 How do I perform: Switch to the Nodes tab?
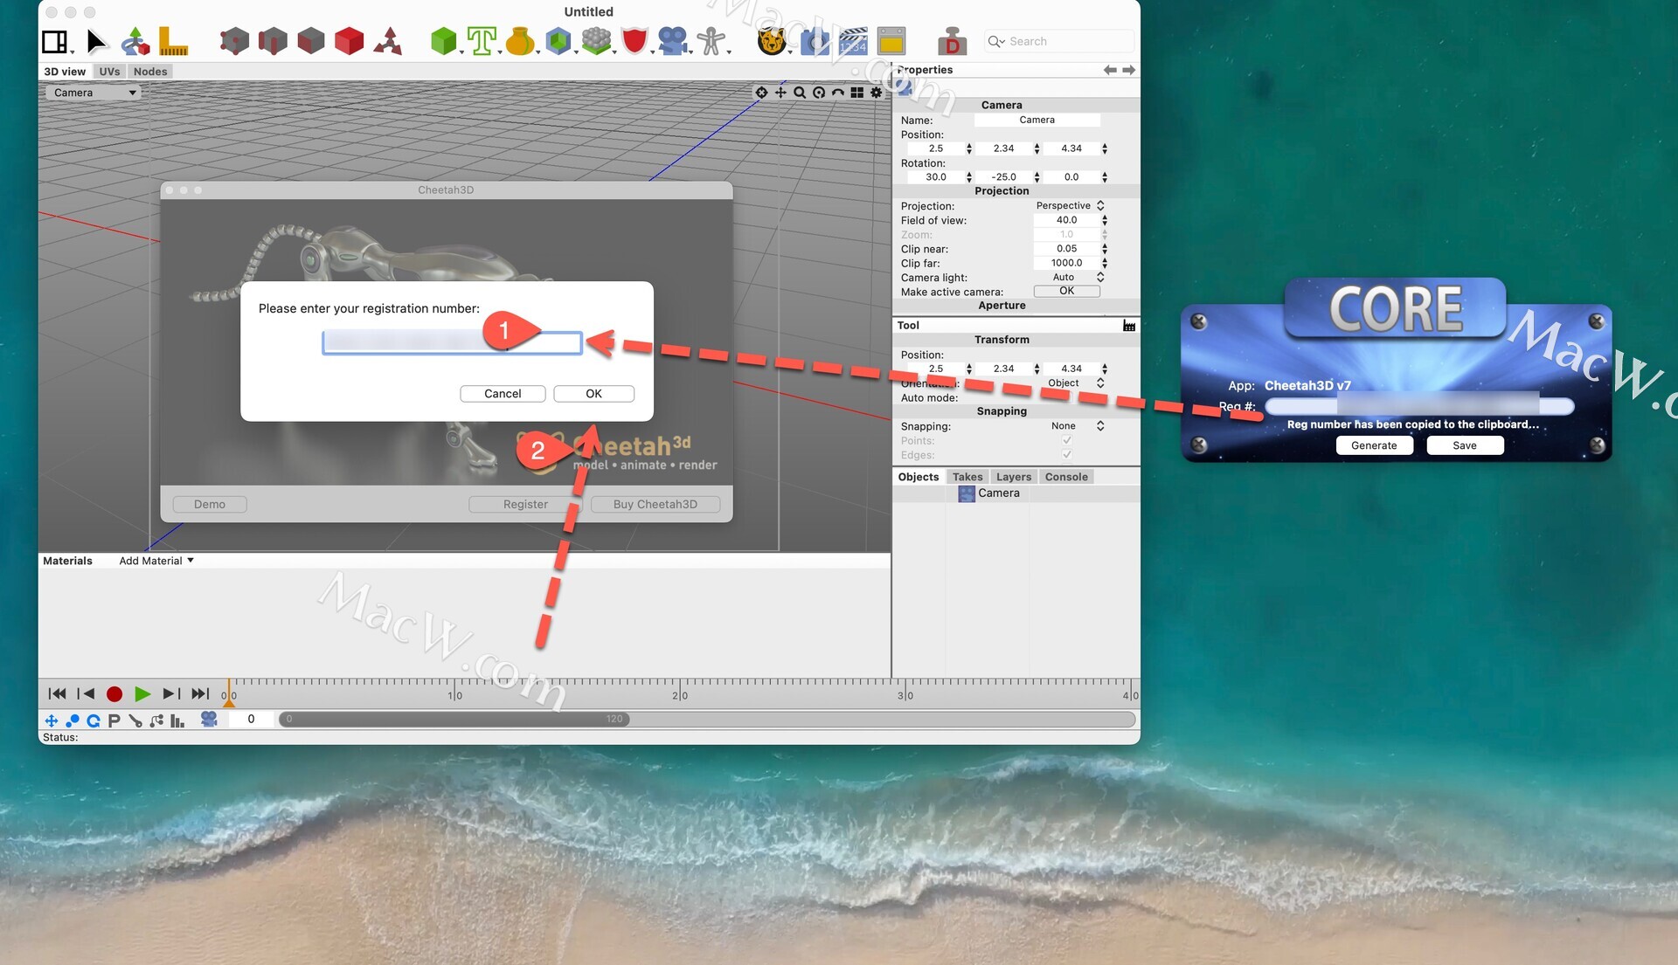click(x=150, y=72)
